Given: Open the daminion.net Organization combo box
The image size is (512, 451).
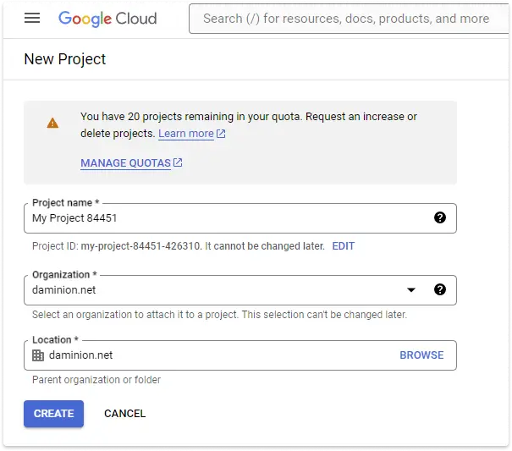Looking at the screenshot, I should click(212, 289).
